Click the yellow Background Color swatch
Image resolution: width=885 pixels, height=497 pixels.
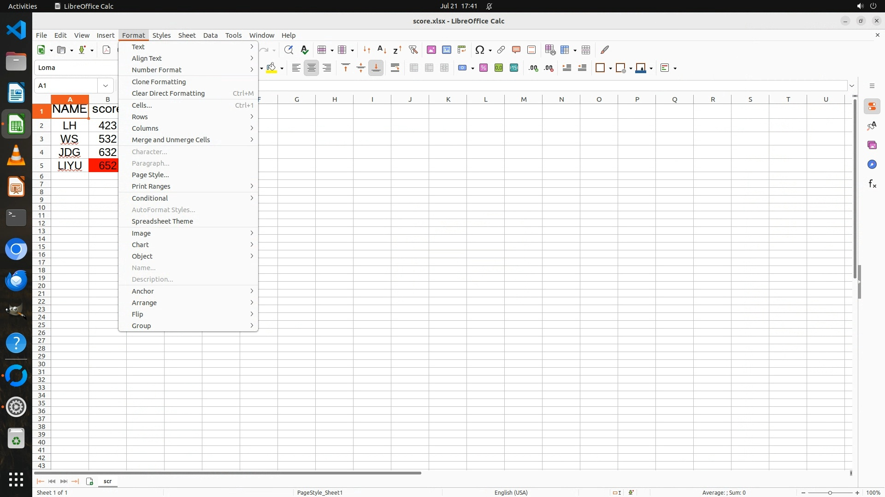(x=271, y=68)
